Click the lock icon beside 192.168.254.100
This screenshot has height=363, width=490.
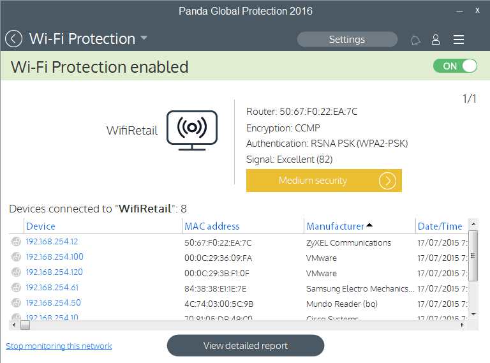click(x=16, y=257)
